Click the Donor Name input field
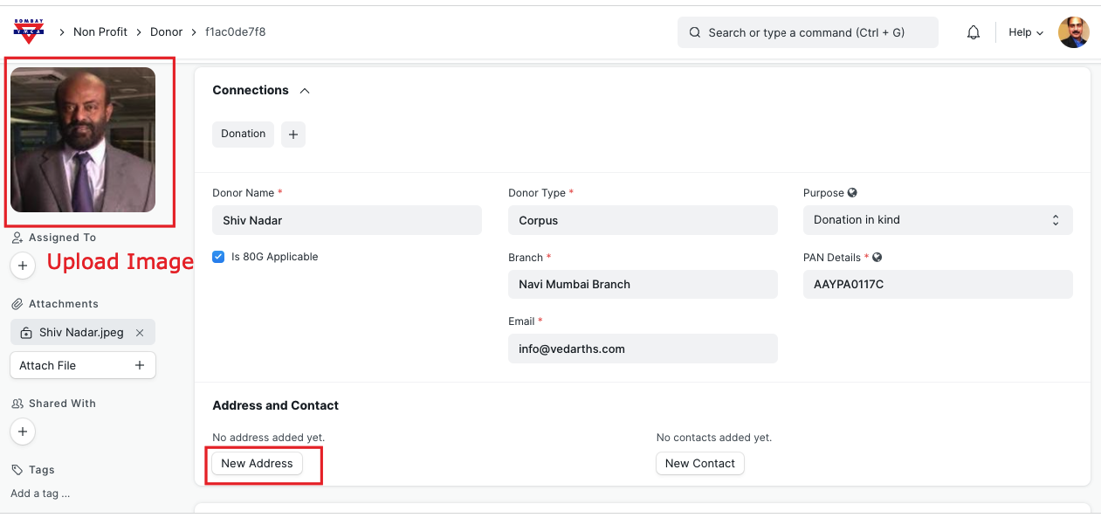Screen dimensions: 1101x518 [x=347, y=221]
